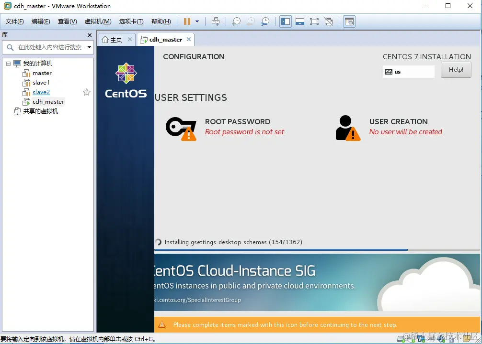Take a snapshot of this virtual machine
The height and width of the screenshot is (344, 482).
(x=236, y=21)
